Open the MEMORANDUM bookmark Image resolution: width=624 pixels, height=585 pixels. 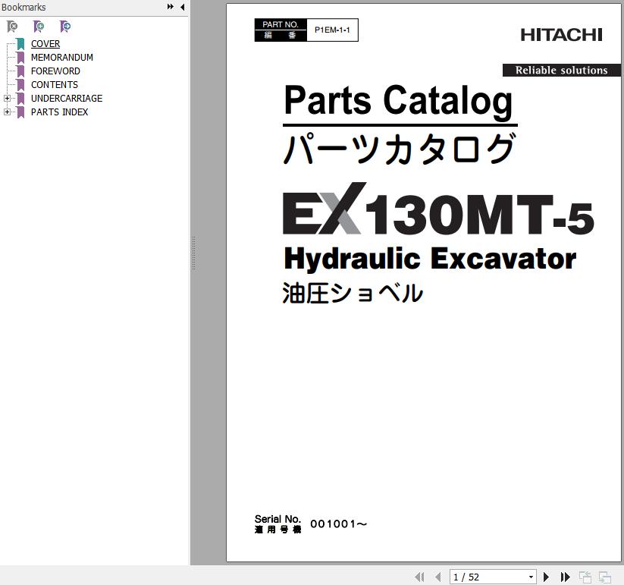pos(62,58)
